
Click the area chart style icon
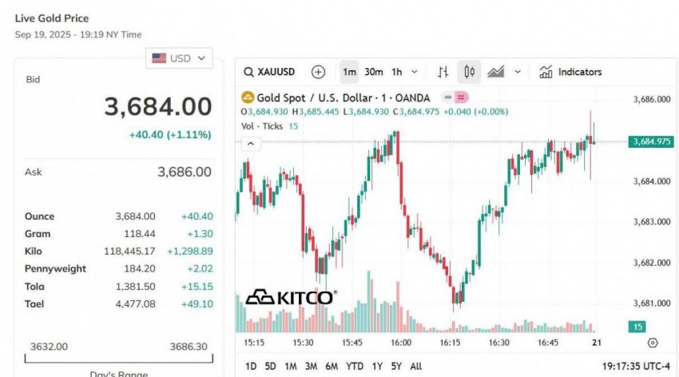[496, 72]
